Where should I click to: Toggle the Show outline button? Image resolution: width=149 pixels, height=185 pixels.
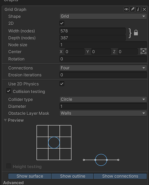coord(73,176)
